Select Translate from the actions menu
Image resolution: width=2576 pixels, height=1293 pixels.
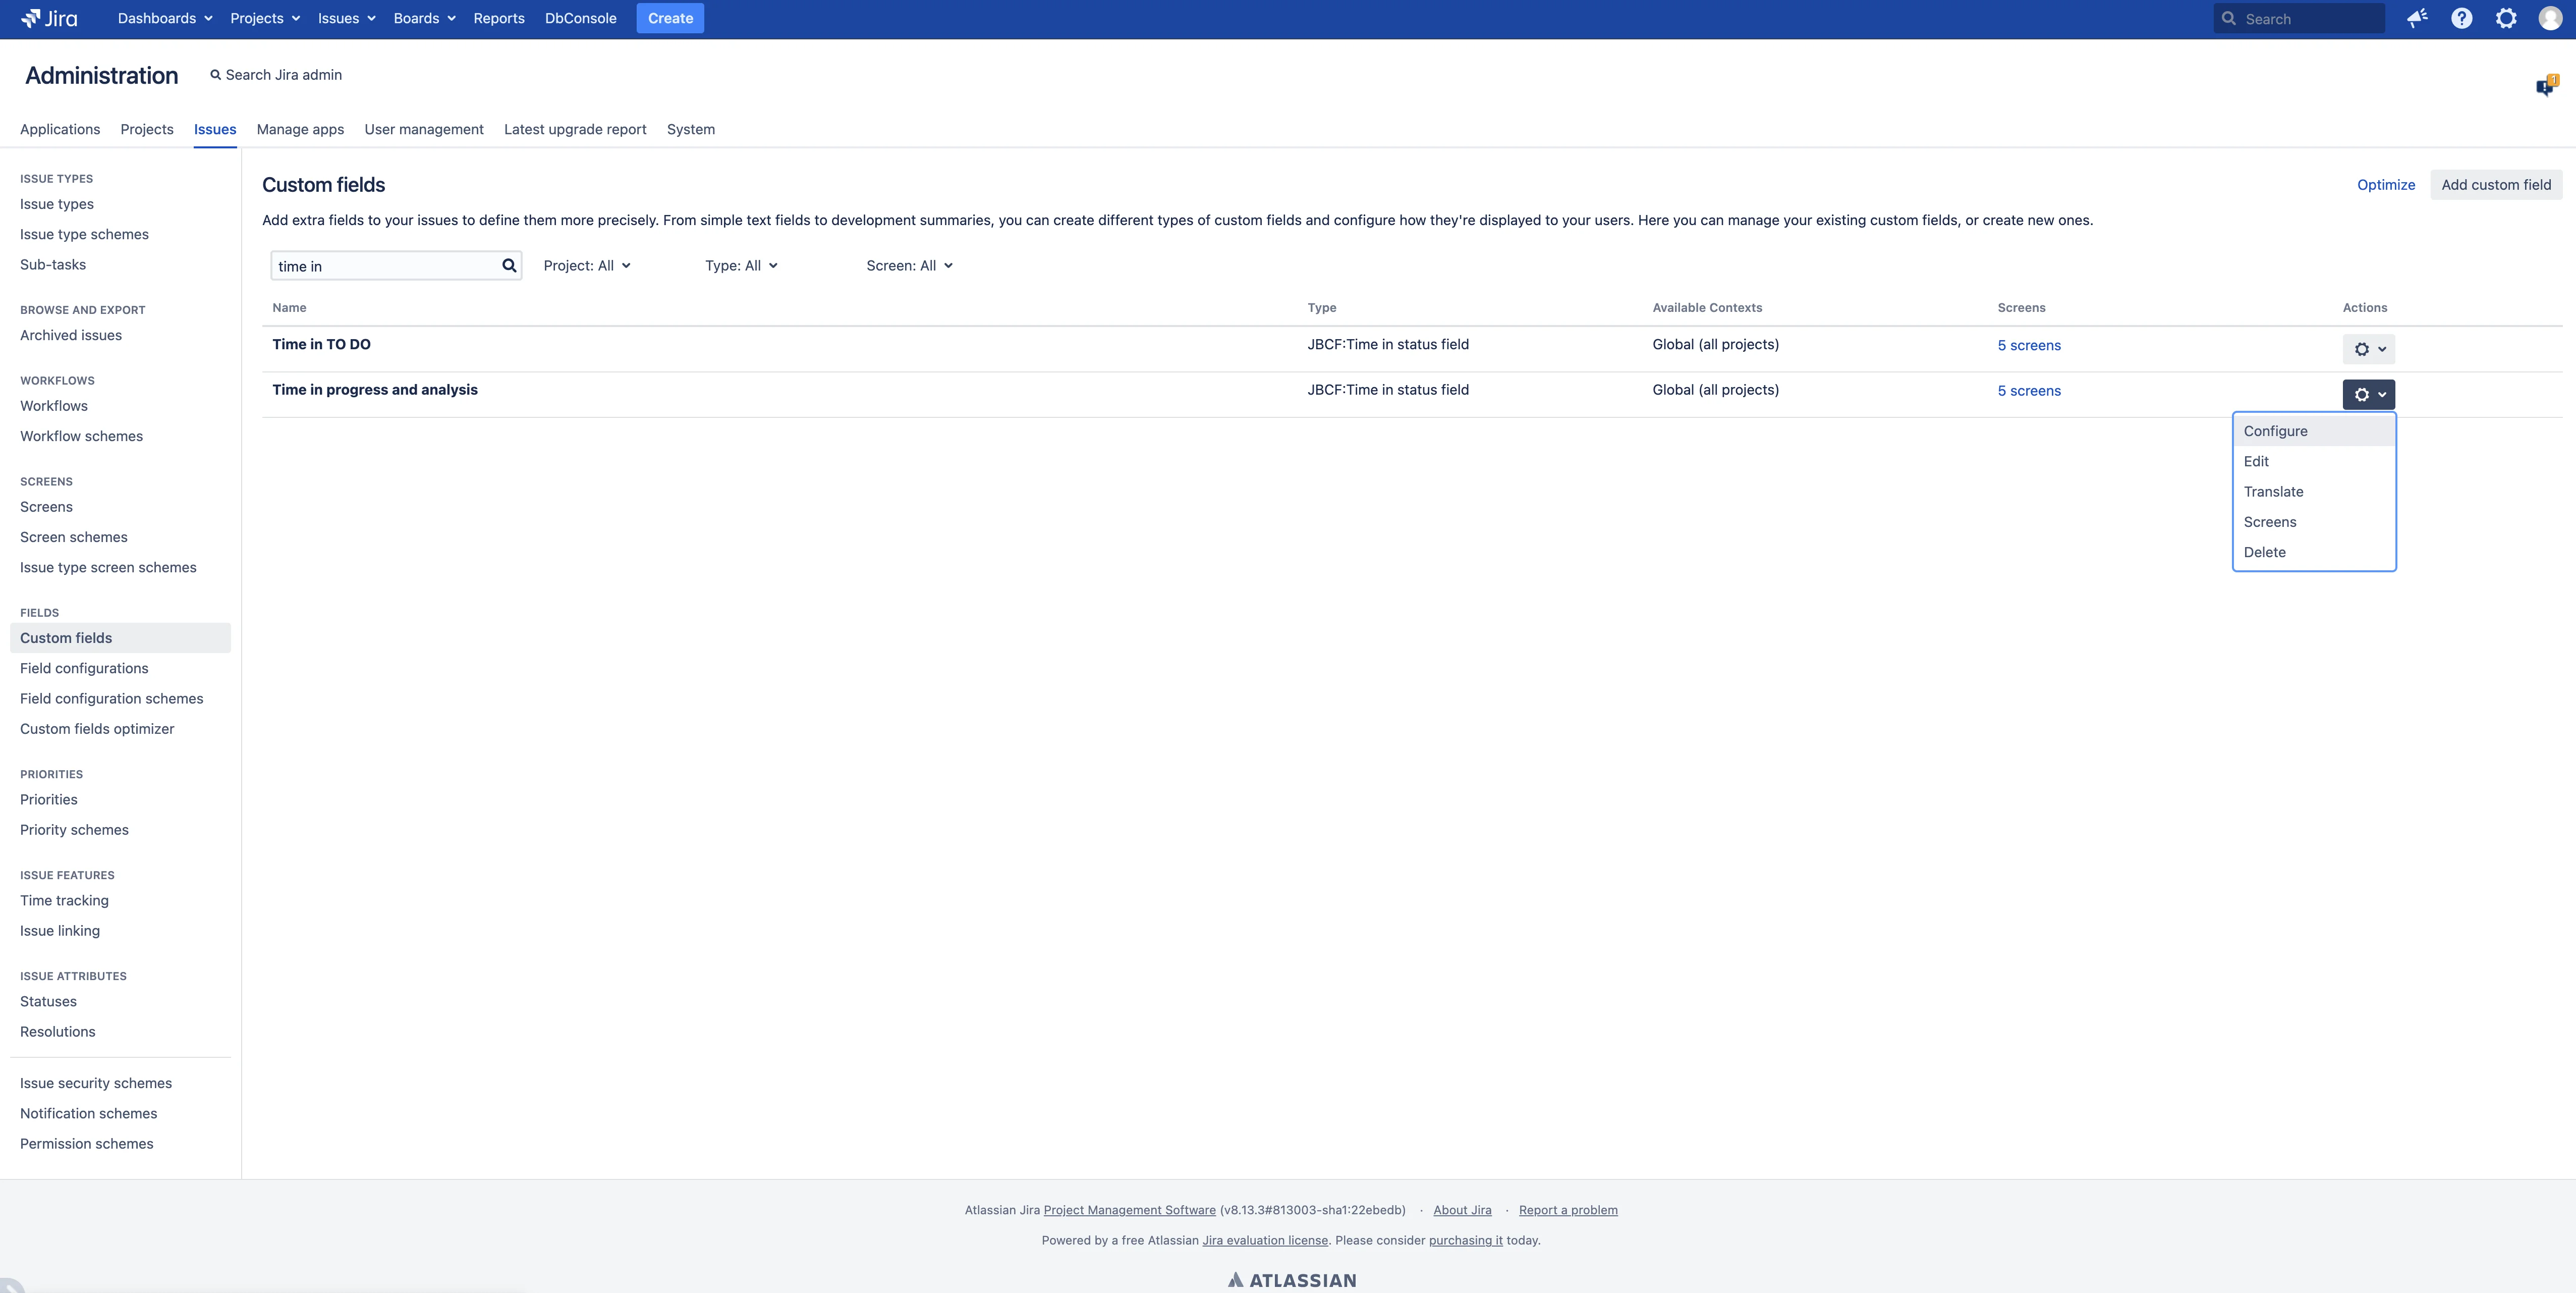pyautogui.click(x=2314, y=491)
